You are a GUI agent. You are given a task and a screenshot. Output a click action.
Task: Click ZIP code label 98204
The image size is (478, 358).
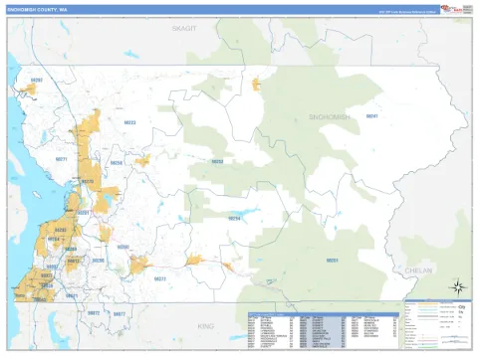pyautogui.click(x=54, y=239)
